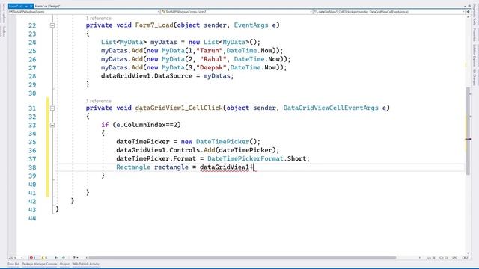The image size is (479, 269).
Task: Click the dataGridView1_CellClick method name
Action: (179, 108)
